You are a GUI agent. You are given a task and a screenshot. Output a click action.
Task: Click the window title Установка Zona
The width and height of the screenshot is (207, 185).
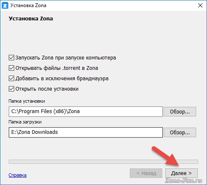point(28,5)
